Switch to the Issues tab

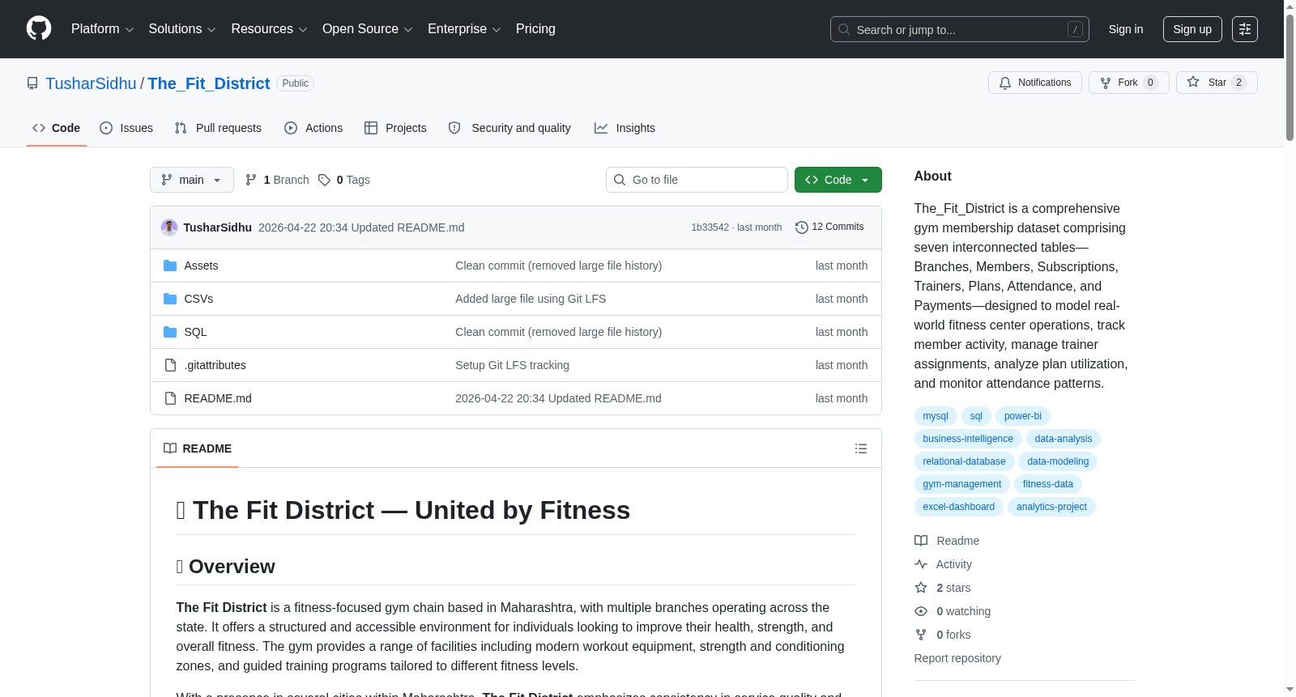pyautogui.click(x=126, y=128)
